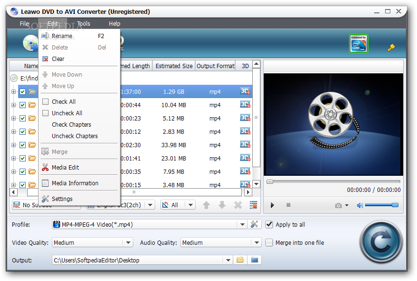
Task: Toggle the checkbox in the 33.98 MB row
Action: click(22, 145)
